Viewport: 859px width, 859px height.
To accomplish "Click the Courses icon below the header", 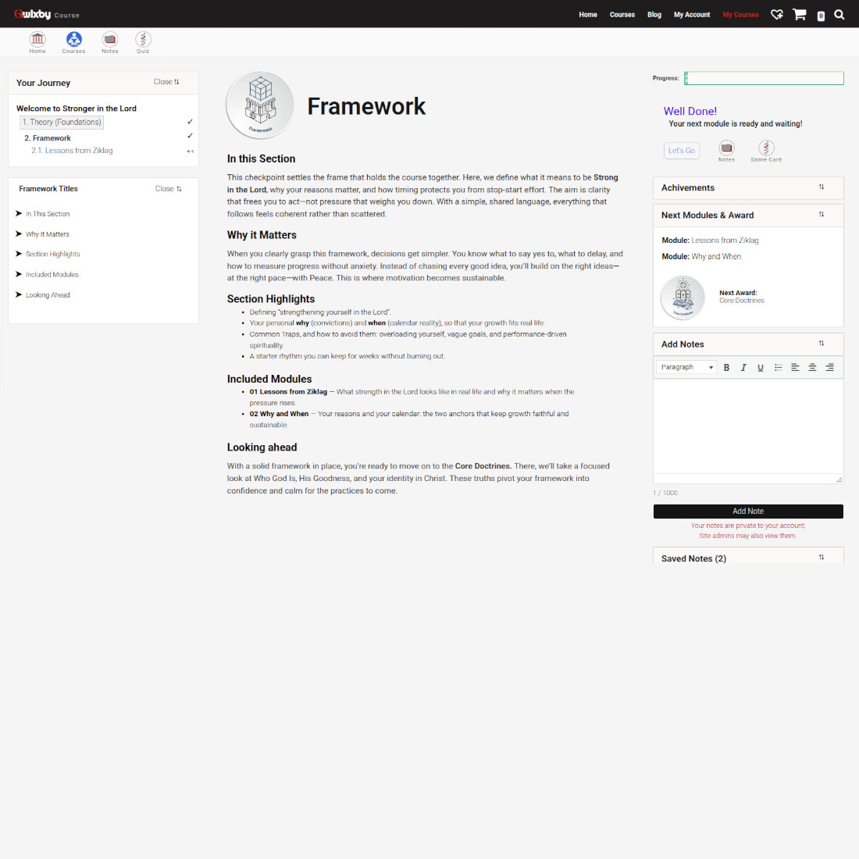I will [x=74, y=40].
